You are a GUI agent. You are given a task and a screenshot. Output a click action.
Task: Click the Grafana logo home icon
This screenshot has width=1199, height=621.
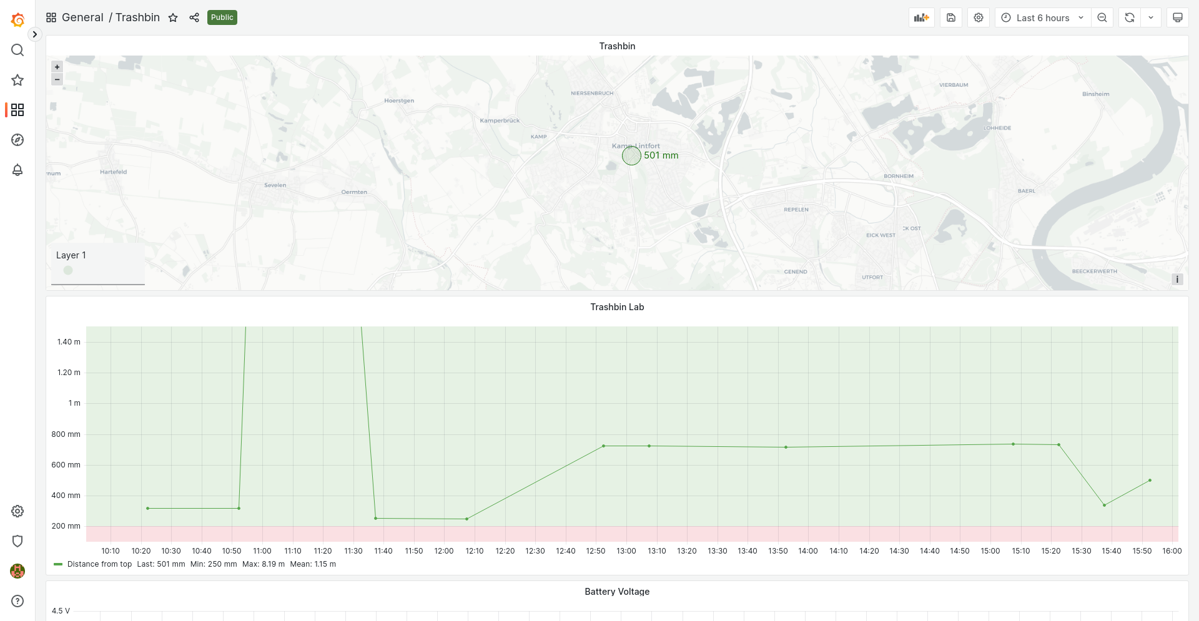[17, 20]
